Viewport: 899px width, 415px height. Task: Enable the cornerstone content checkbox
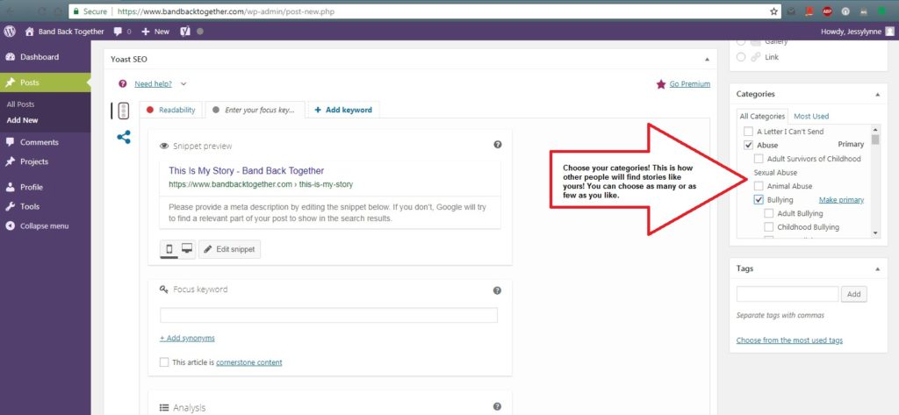[164, 362]
